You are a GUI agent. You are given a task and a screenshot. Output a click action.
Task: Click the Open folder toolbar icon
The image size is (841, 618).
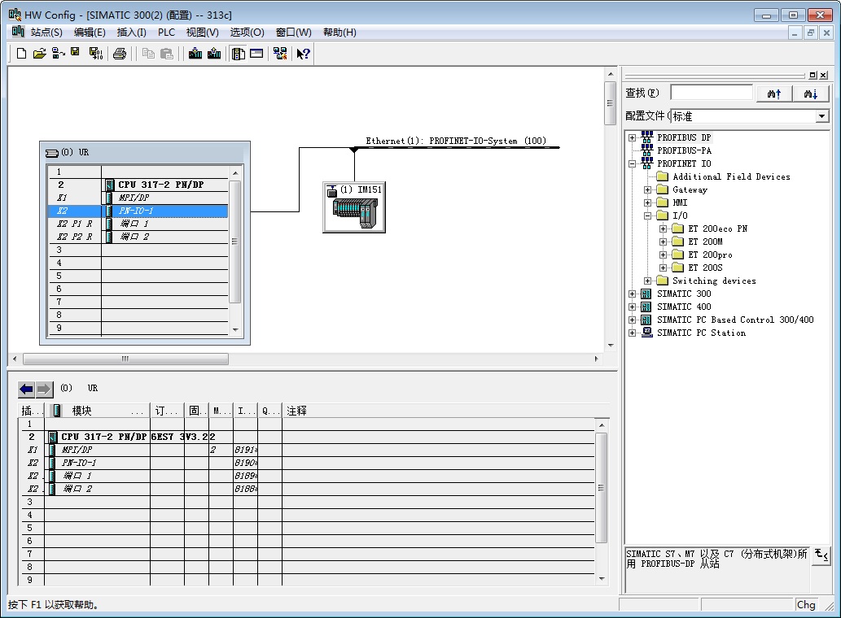coord(39,54)
